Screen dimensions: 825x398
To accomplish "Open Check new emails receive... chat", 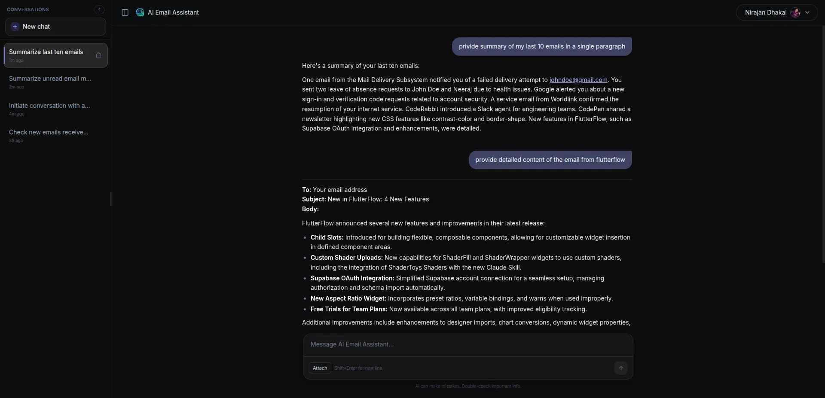I will pyautogui.click(x=55, y=136).
